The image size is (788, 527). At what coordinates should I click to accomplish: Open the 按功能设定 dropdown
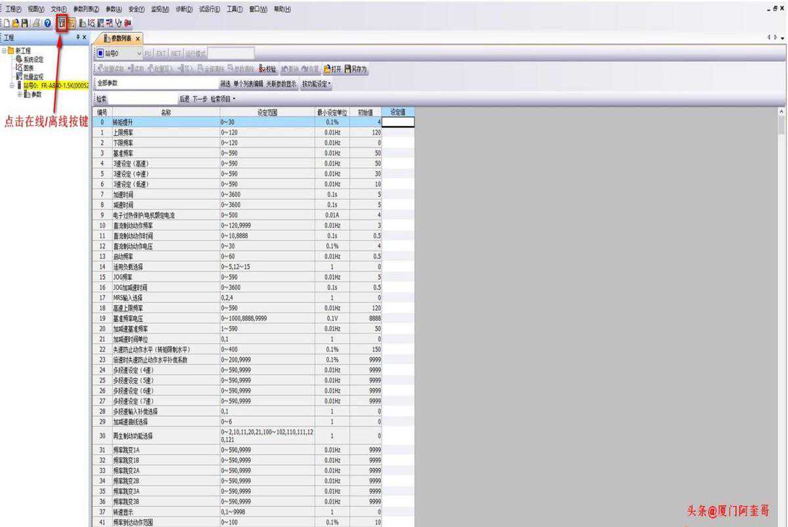316,84
